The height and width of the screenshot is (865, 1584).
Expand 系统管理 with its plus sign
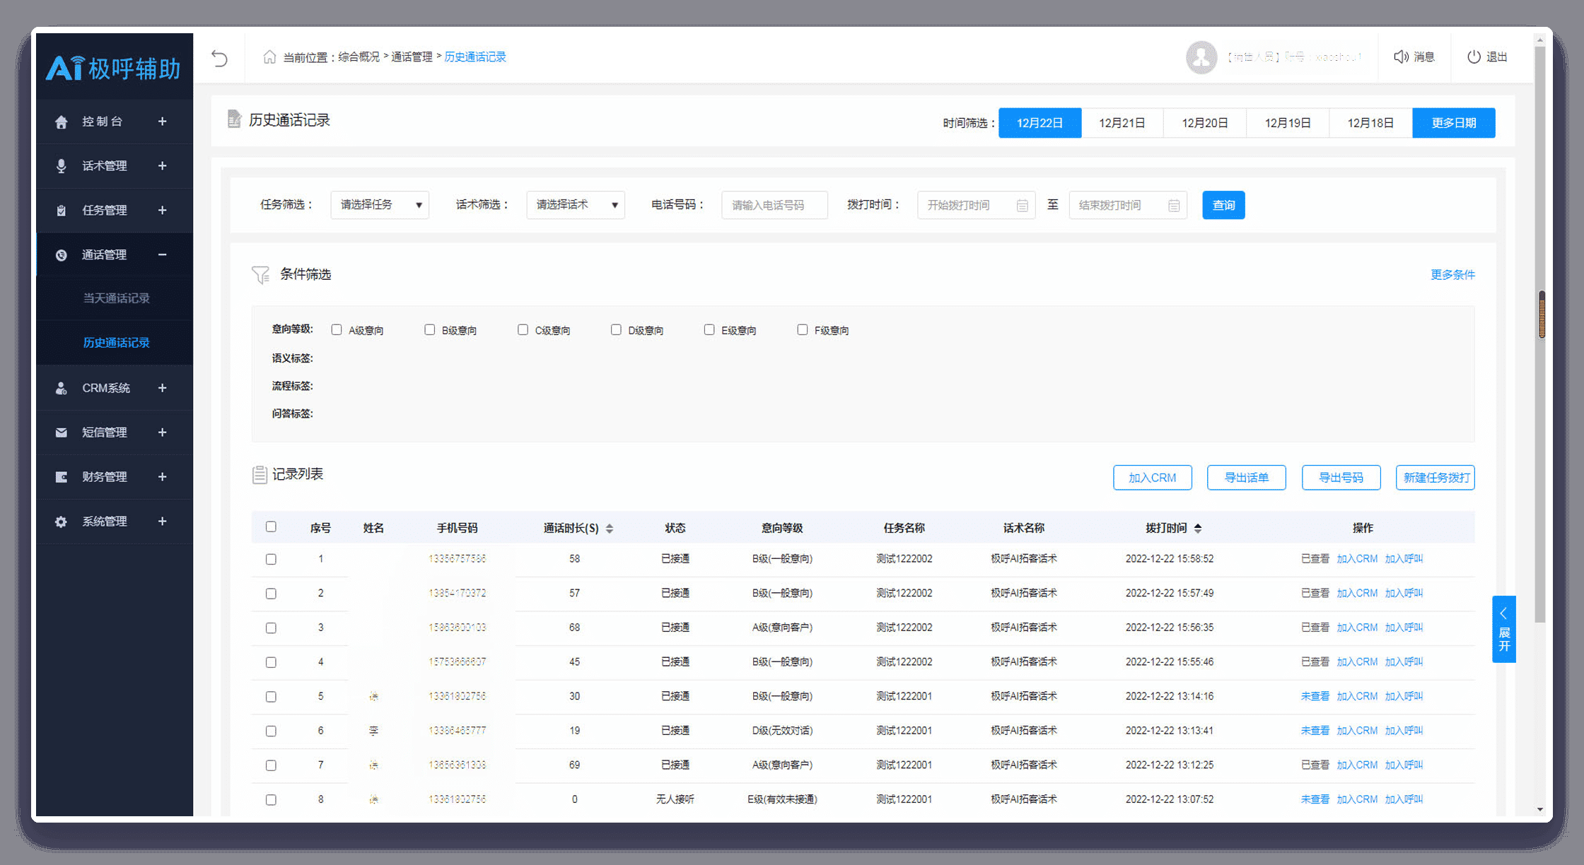point(162,522)
